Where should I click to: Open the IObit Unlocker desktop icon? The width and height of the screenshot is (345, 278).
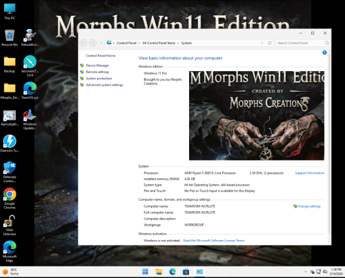pos(10,225)
